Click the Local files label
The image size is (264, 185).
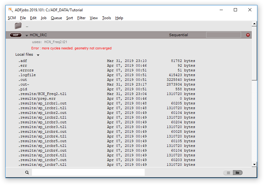(x=24, y=54)
